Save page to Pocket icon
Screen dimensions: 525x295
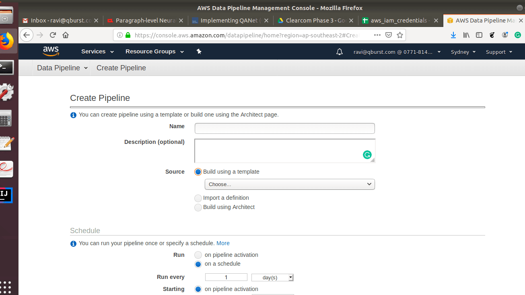click(x=389, y=35)
